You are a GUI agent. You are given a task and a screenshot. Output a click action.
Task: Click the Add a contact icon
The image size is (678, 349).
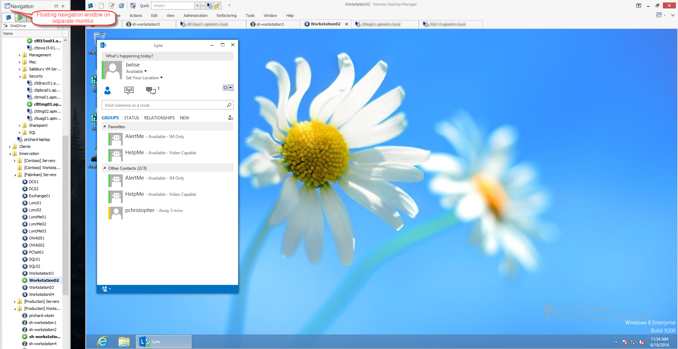230,118
